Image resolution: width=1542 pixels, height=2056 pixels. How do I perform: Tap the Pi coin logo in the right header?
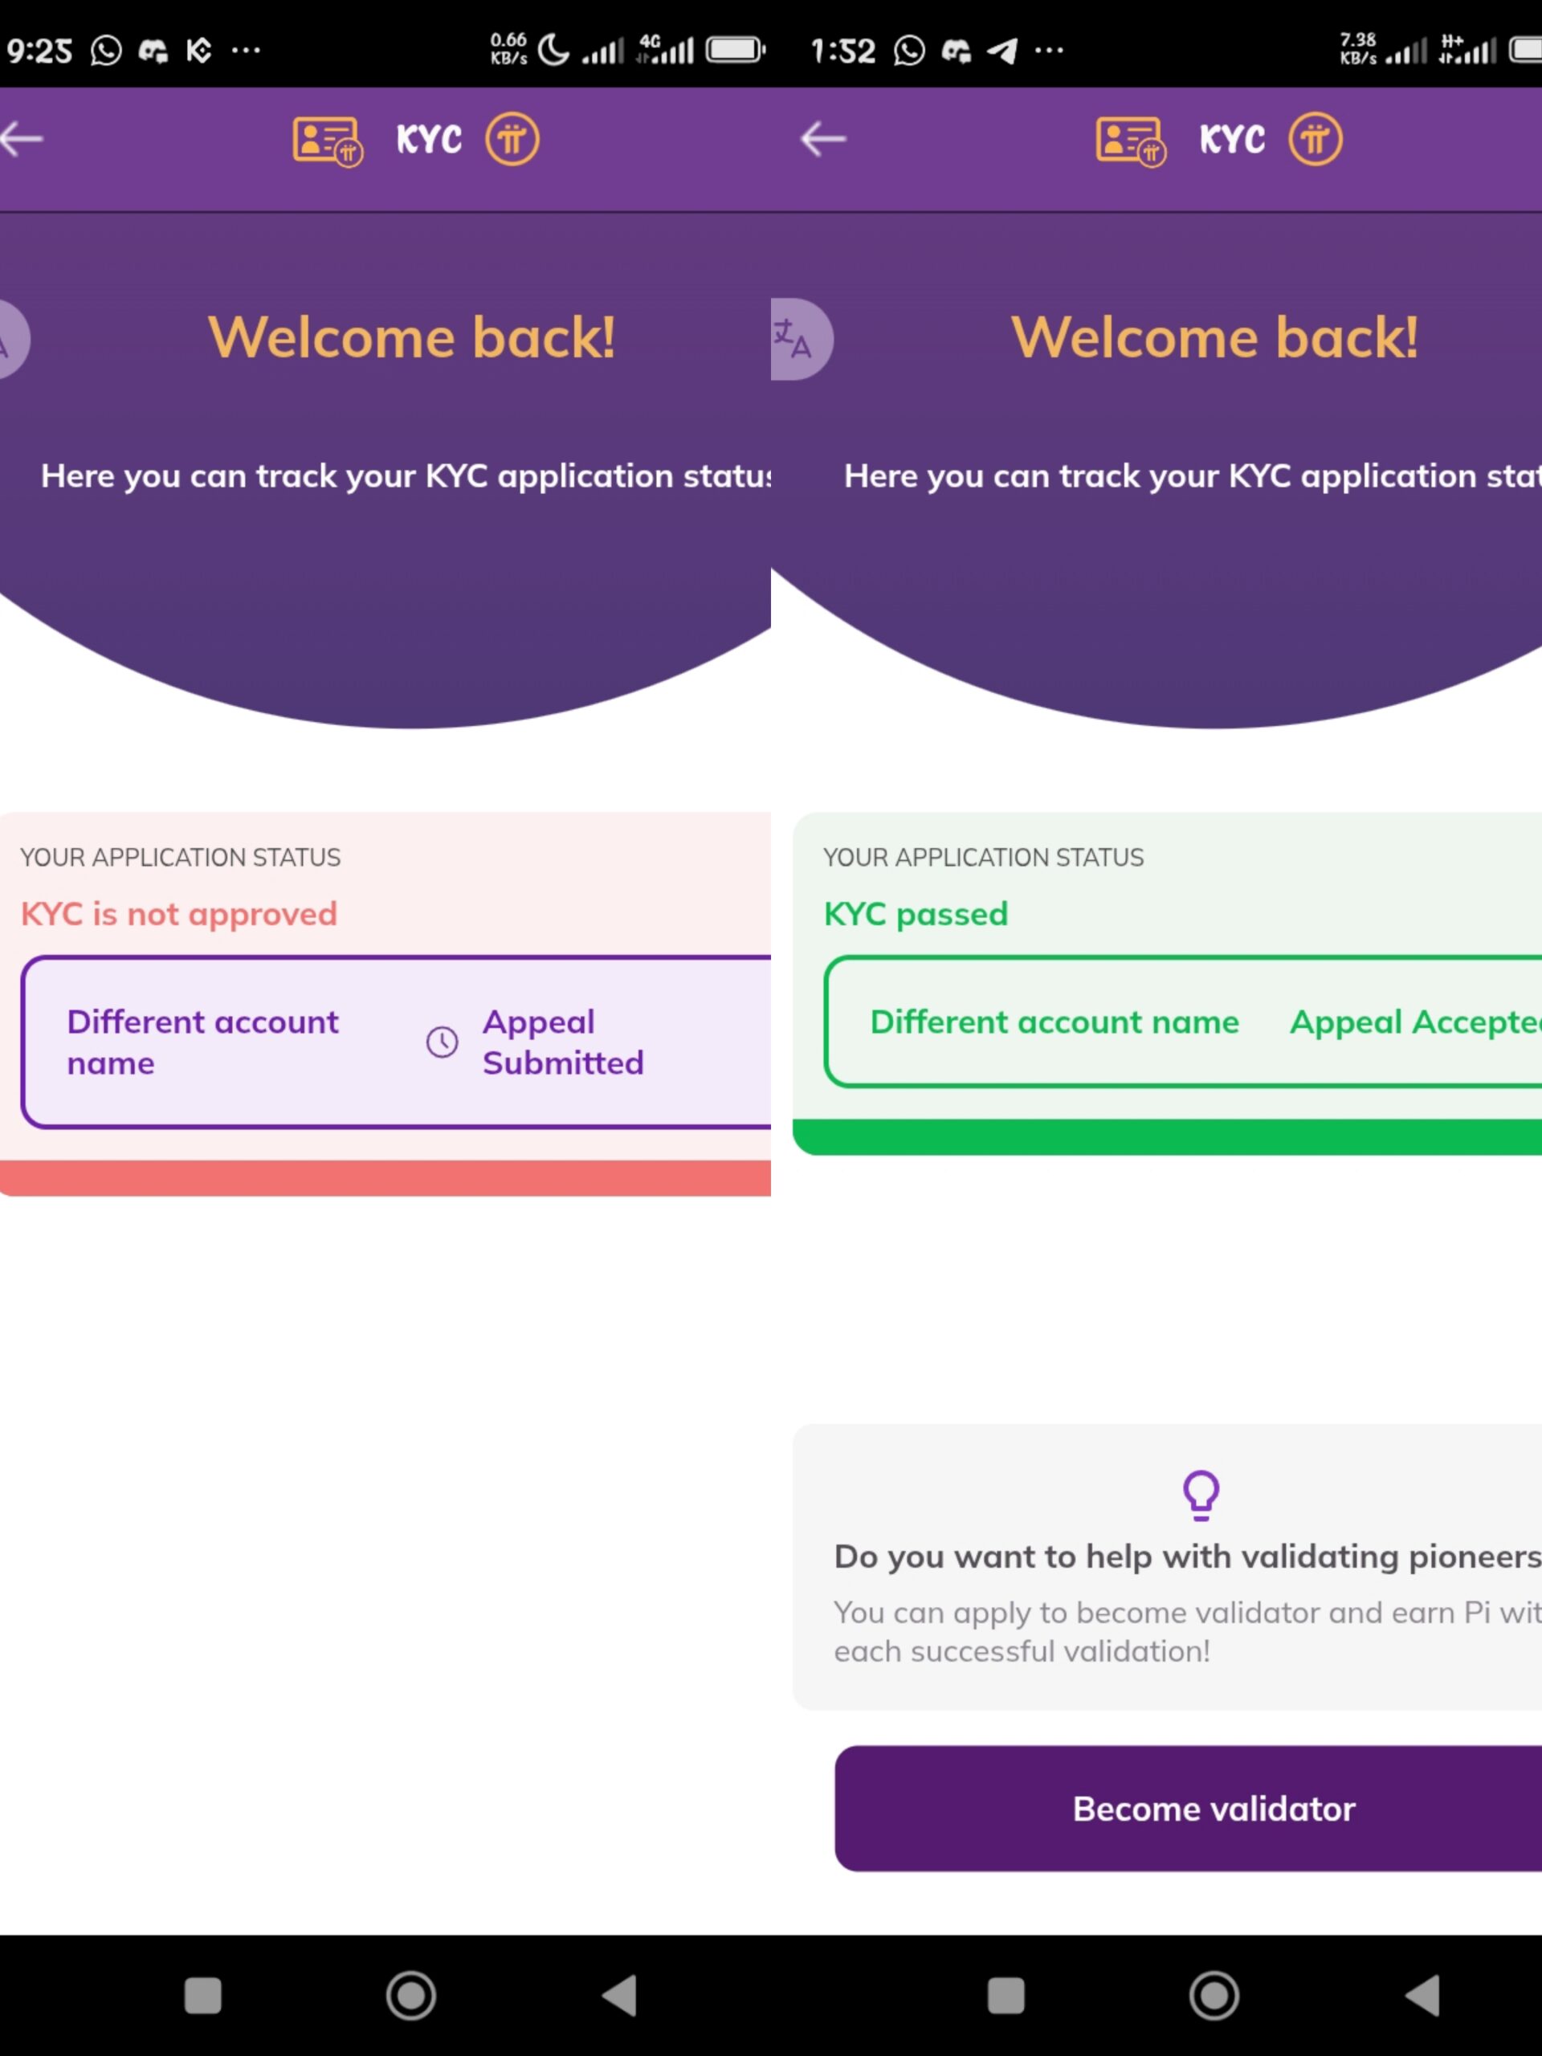tap(1316, 140)
